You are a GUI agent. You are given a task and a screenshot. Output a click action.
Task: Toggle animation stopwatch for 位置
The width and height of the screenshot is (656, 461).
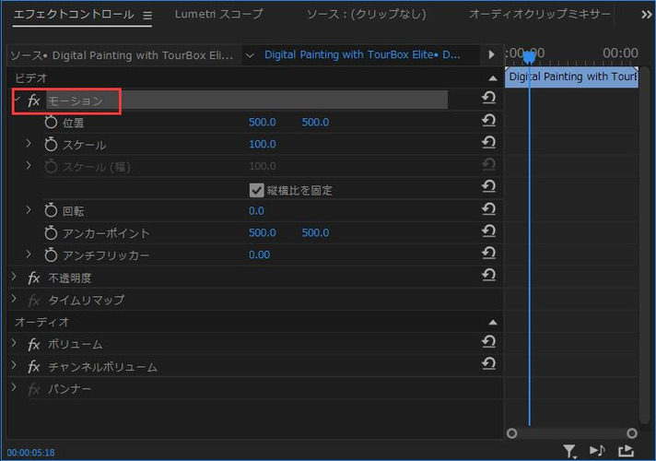click(x=51, y=123)
